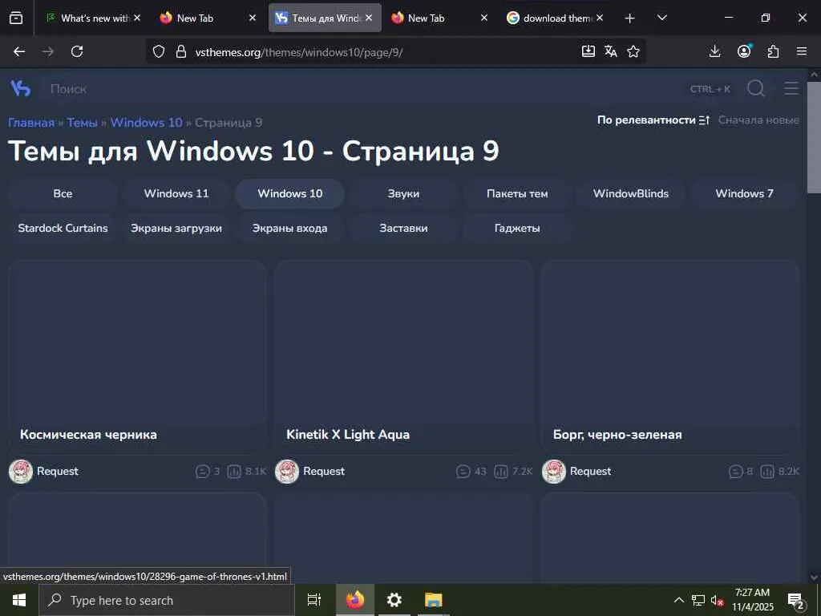Viewport: 821px width, 616px height.
Task: Select Экраны входа category
Action: click(289, 229)
